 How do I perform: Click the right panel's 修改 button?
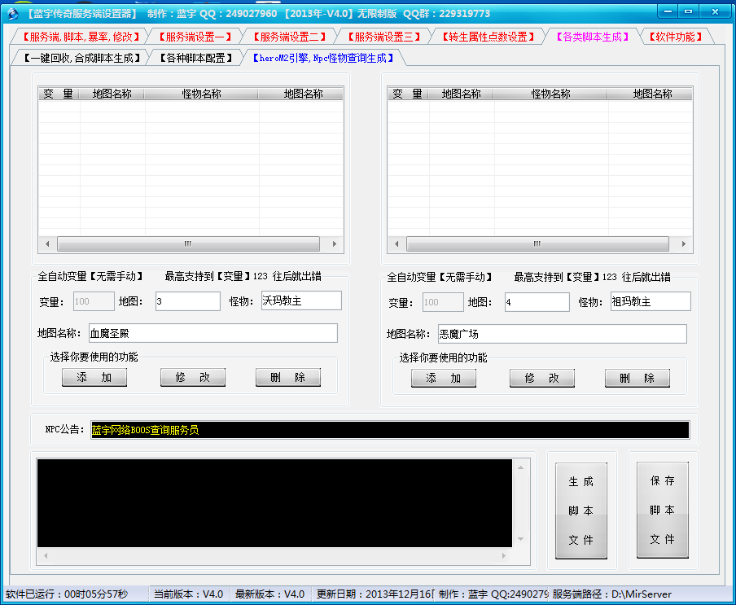pos(542,379)
